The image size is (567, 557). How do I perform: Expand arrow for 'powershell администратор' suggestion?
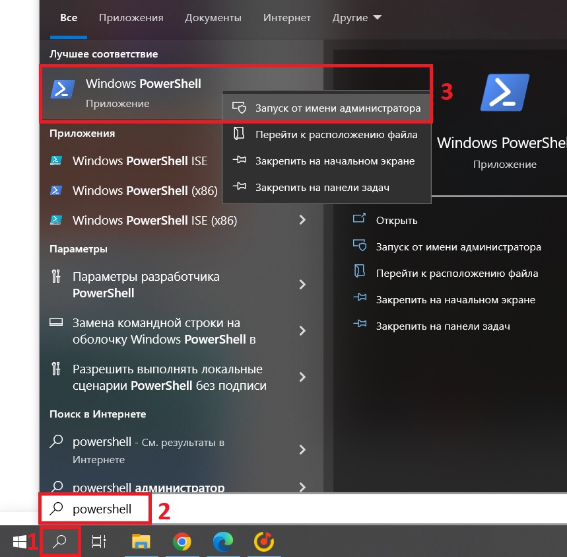point(302,488)
